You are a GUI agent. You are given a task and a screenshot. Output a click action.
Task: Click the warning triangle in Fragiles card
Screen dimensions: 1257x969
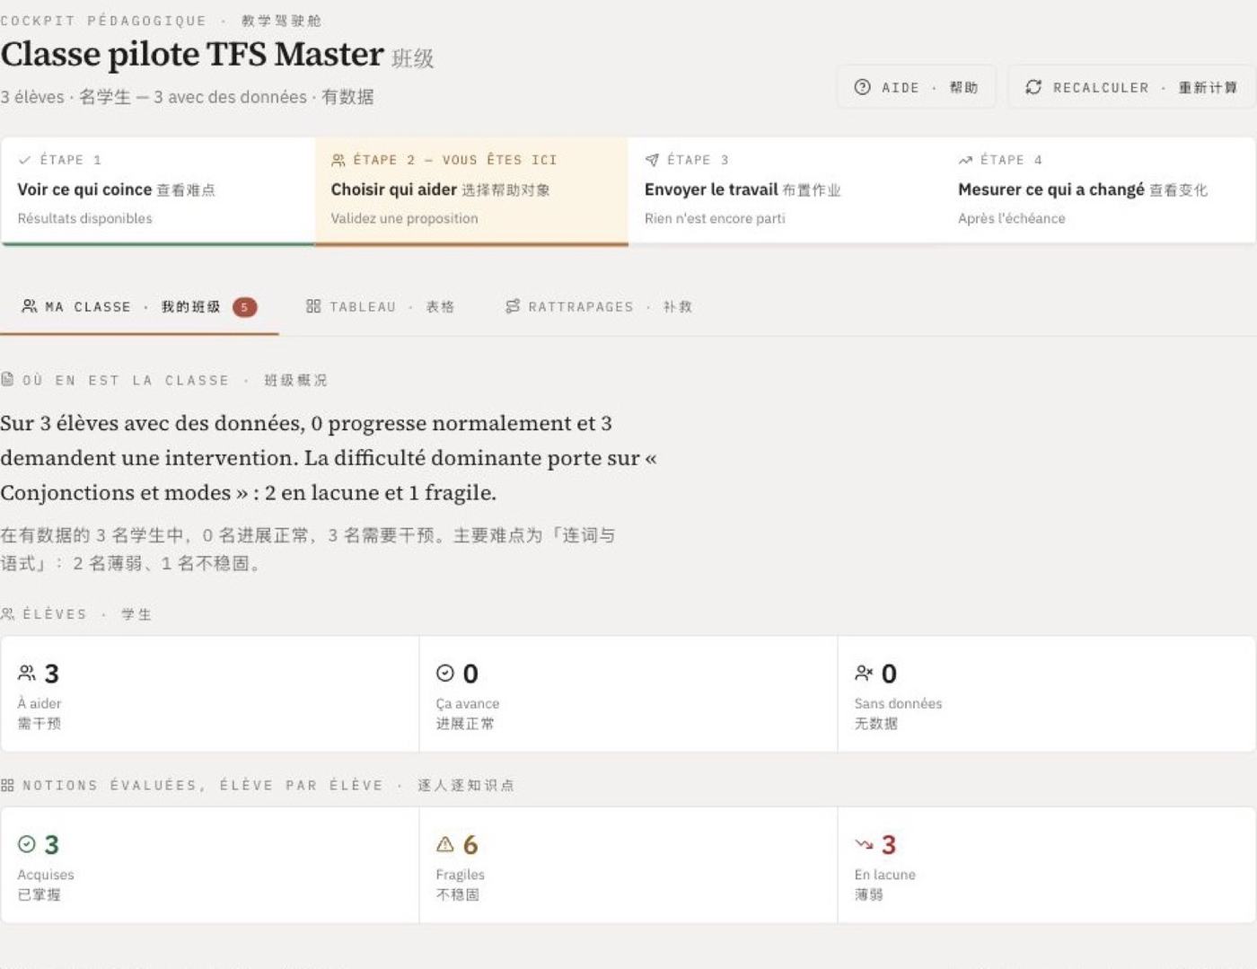pos(445,844)
